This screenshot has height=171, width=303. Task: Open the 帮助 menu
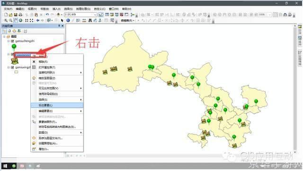[127, 9]
